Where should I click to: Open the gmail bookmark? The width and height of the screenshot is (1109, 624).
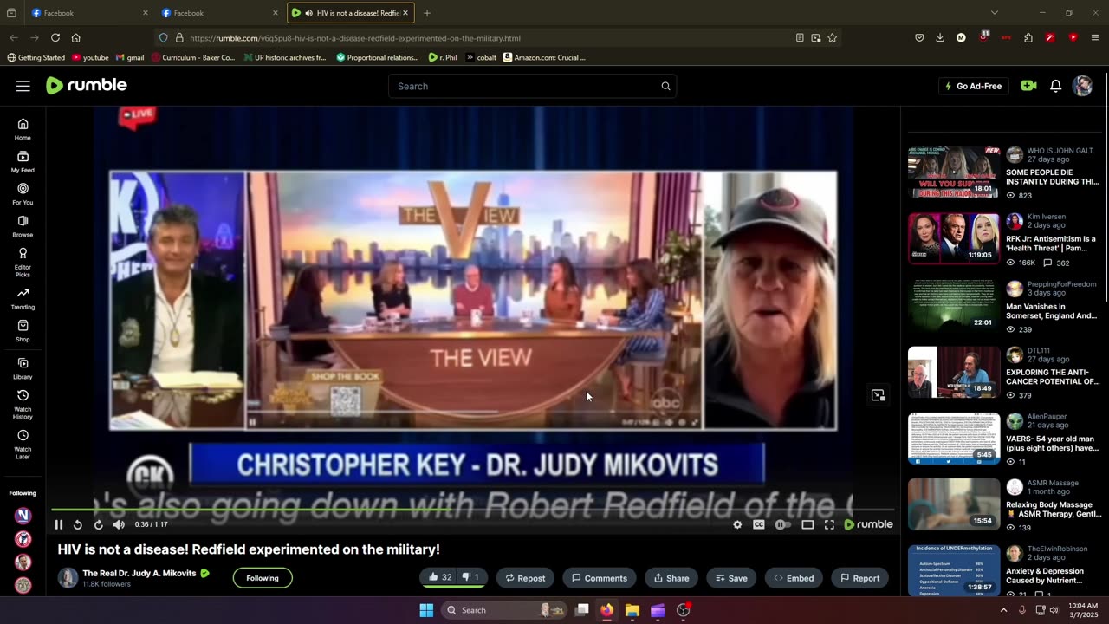[x=129, y=58]
